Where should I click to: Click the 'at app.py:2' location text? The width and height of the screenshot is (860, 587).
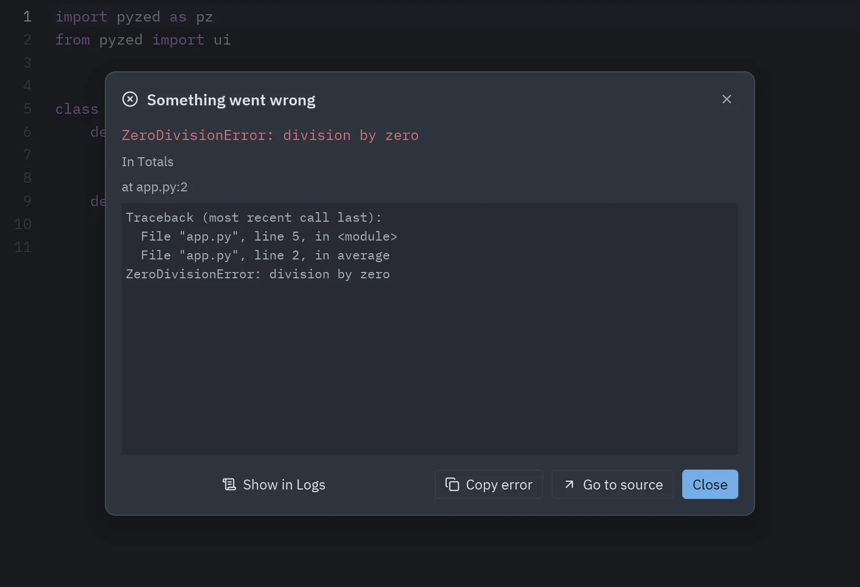[x=155, y=187]
